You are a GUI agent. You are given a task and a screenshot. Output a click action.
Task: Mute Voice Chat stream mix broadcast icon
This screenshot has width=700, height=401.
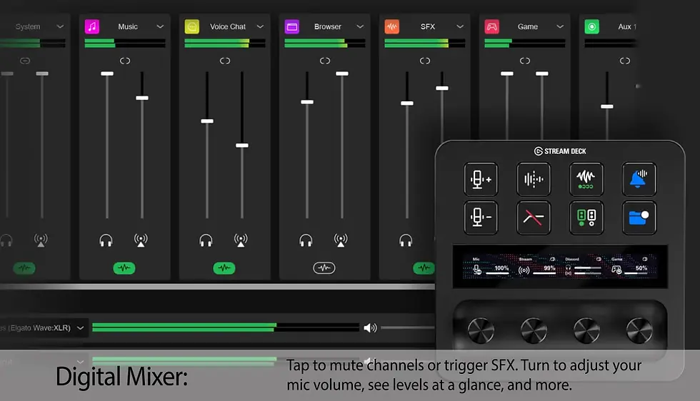pyautogui.click(x=241, y=240)
